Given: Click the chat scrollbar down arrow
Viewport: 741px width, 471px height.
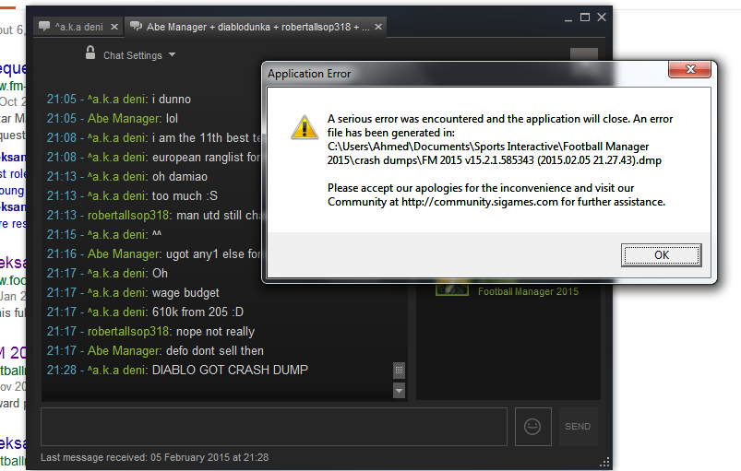Looking at the screenshot, I should [400, 391].
